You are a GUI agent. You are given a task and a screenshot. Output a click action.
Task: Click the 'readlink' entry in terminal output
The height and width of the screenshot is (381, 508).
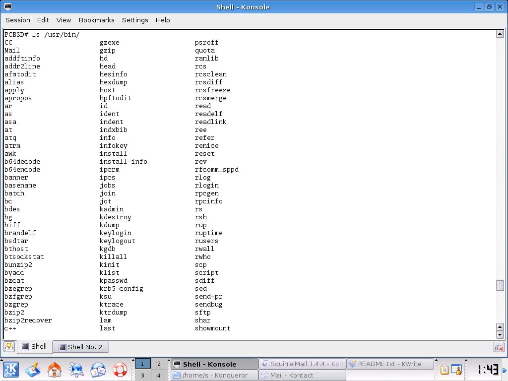pyautogui.click(x=210, y=122)
